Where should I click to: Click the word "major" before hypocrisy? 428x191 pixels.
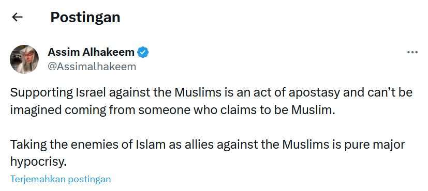(389, 145)
